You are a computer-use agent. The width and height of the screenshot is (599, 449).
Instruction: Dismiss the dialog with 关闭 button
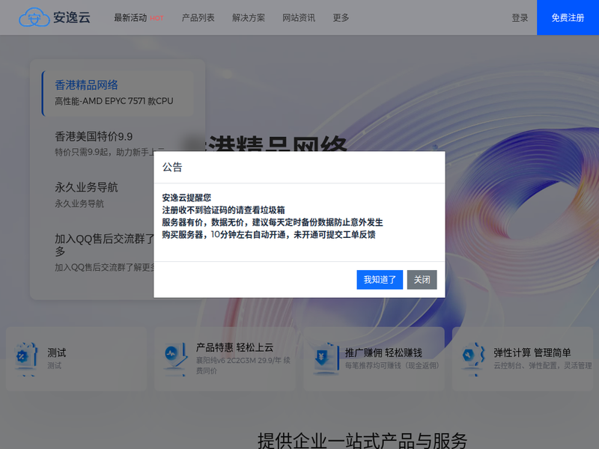pyautogui.click(x=422, y=280)
